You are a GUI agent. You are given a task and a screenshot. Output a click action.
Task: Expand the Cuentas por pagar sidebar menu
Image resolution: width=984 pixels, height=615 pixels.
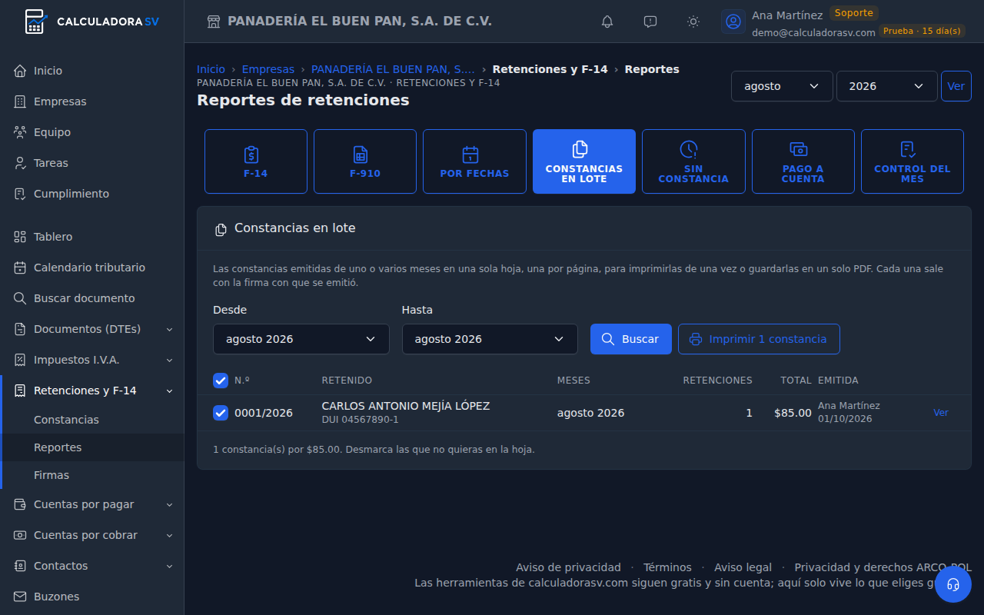click(92, 504)
